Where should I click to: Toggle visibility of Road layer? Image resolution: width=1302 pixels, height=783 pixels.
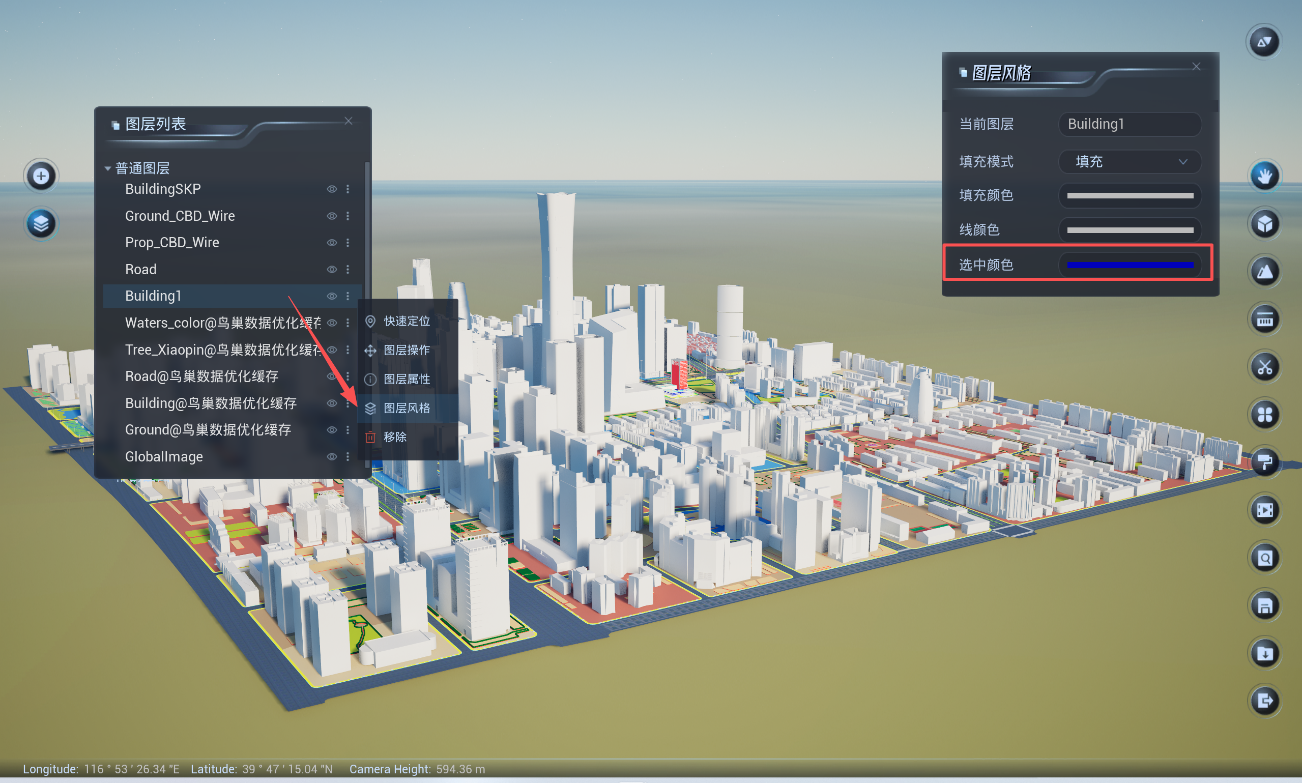(332, 269)
